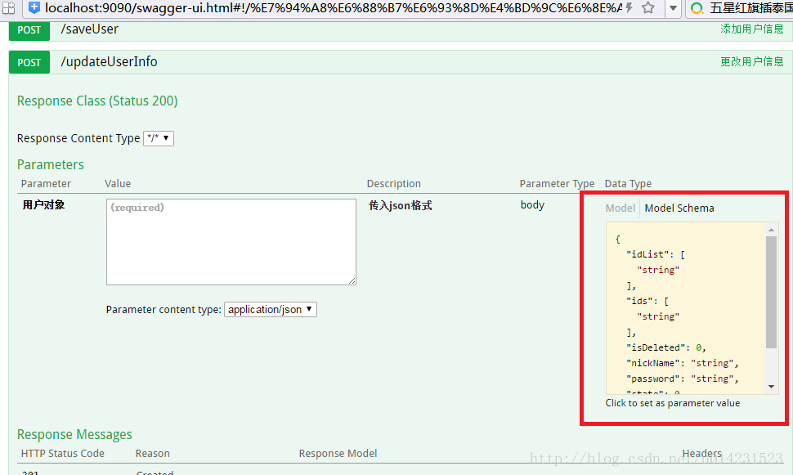Viewport: 793px width, 475px height.
Task: Click the 'Parameters' section heading
Action: pyautogui.click(x=51, y=164)
